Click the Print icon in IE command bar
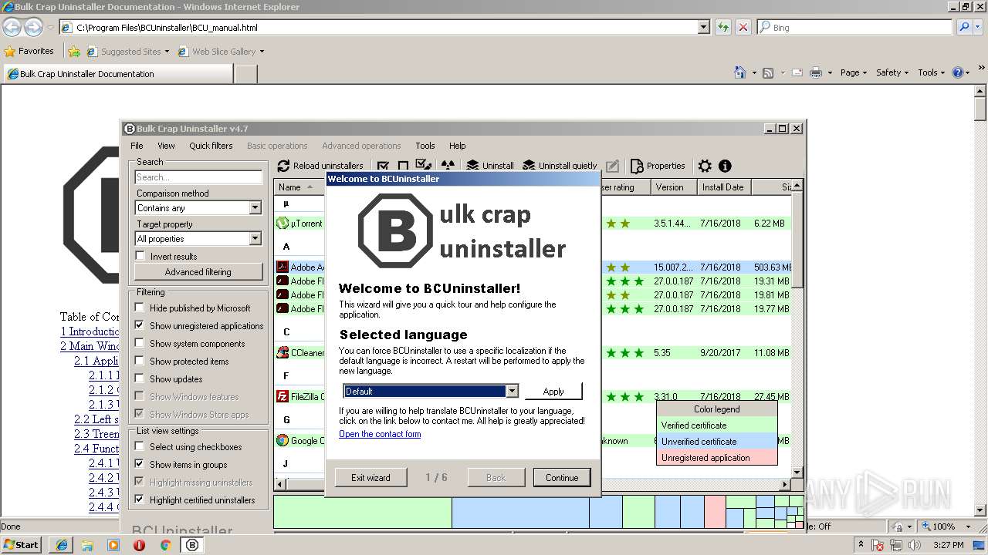The height and width of the screenshot is (555, 988). tap(816, 72)
